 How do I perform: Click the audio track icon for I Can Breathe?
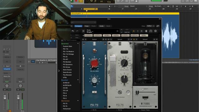pos(33,62)
